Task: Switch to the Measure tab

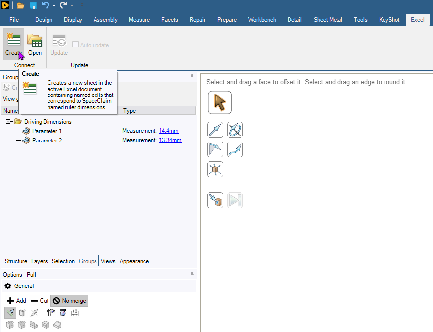Action: [x=139, y=20]
